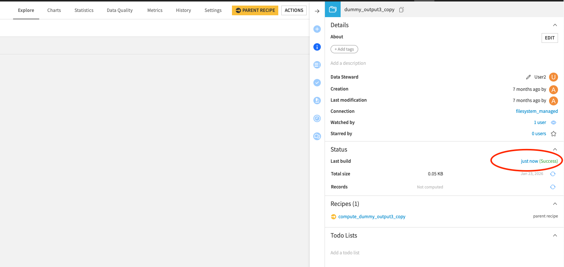Viewport: 564px width, 267px height.
Task: Click User2 orange avatar
Action: click(x=554, y=77)
